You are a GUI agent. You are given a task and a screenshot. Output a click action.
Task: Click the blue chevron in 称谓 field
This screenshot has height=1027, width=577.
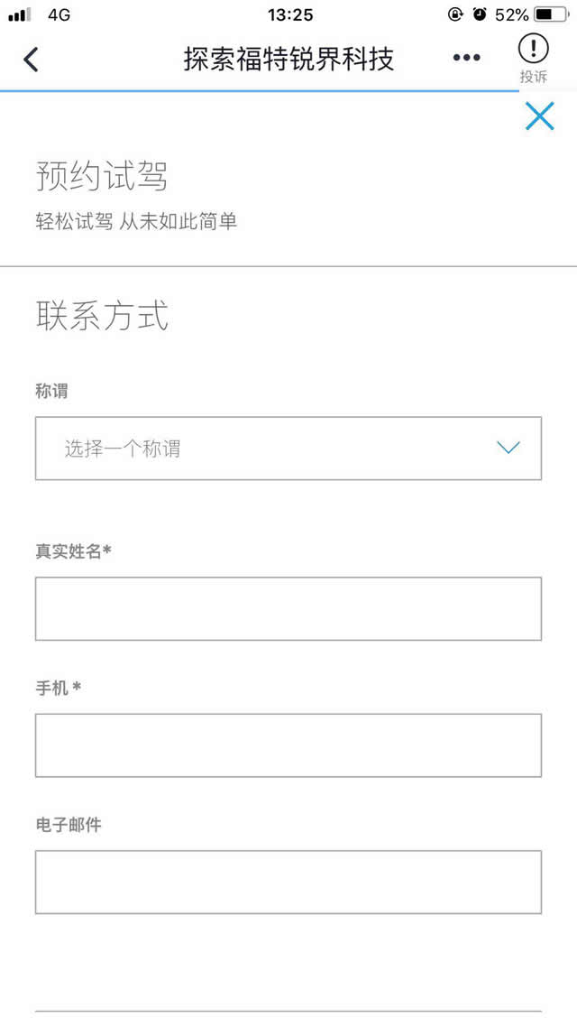point(508,448)
